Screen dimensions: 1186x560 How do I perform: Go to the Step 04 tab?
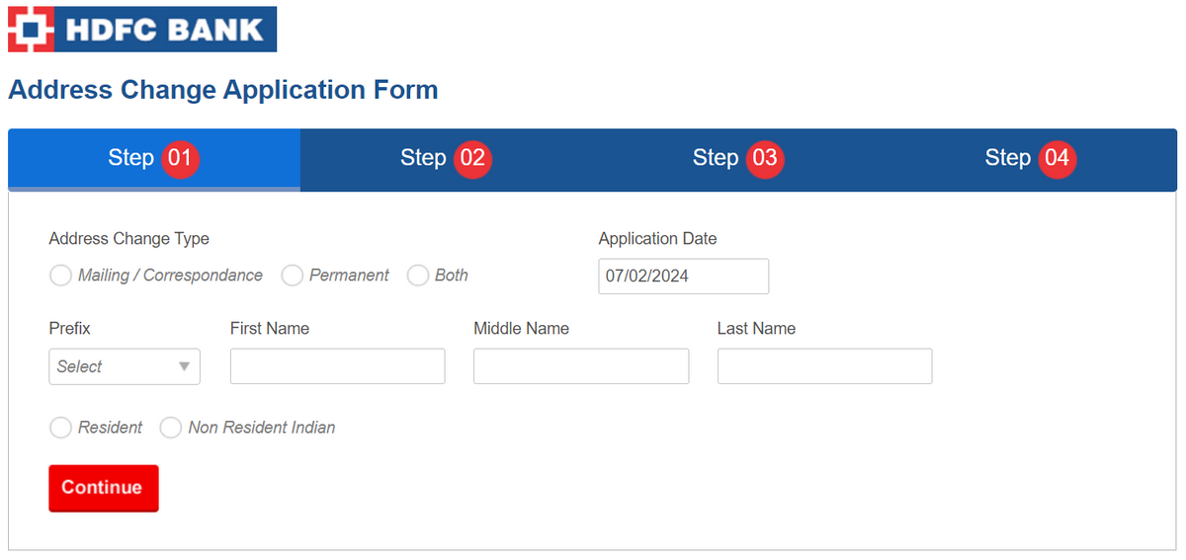[x=1007, y=158]
